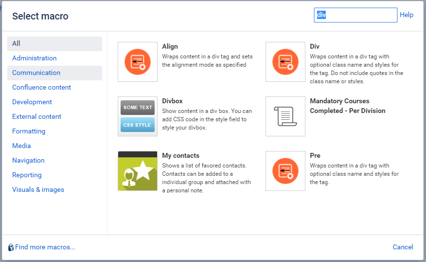Pick the Divbox macro thumbnail
426x262 pixels.
coord(138,116)
